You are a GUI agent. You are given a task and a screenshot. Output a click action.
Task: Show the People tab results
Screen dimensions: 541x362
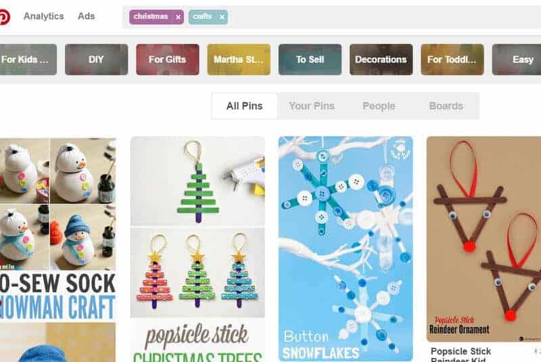coord(379,106)
